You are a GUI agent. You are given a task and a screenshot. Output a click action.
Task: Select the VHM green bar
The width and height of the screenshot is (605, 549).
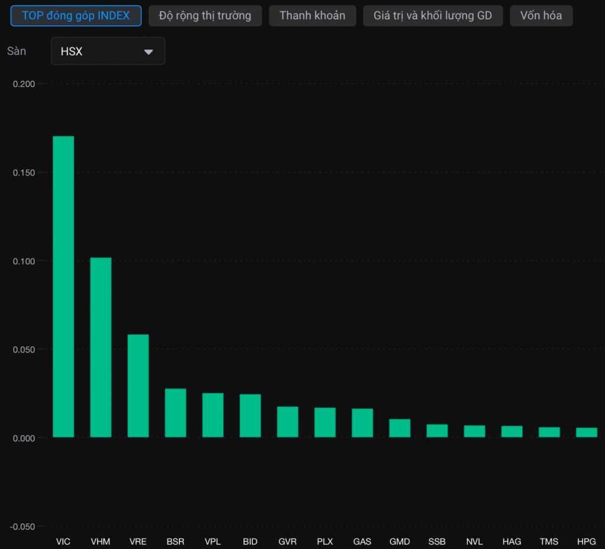click(x=100, y=347)
